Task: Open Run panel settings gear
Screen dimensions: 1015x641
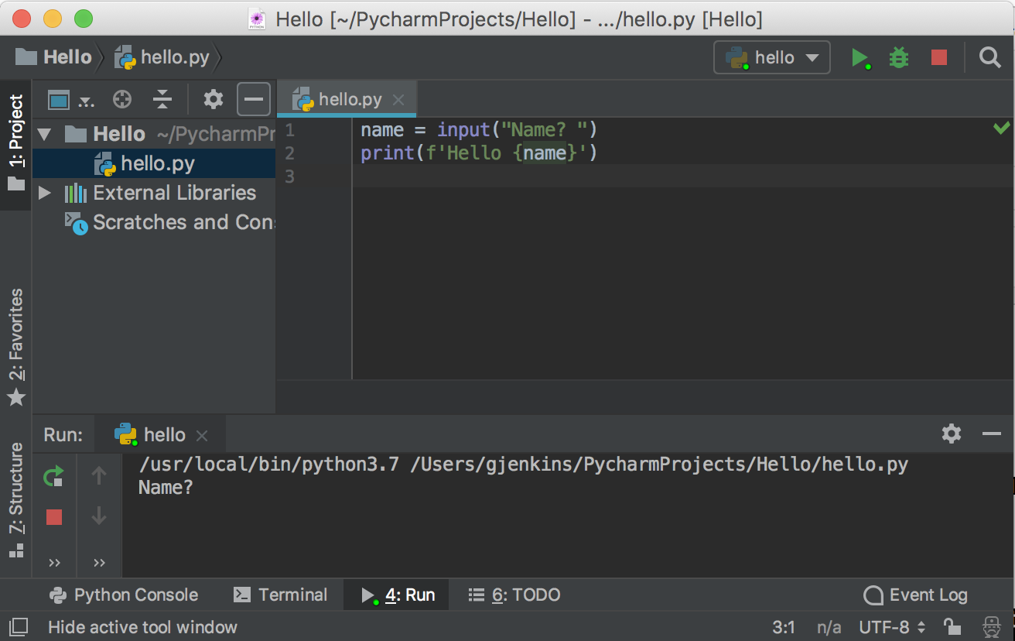Action: tap(952, 434)
